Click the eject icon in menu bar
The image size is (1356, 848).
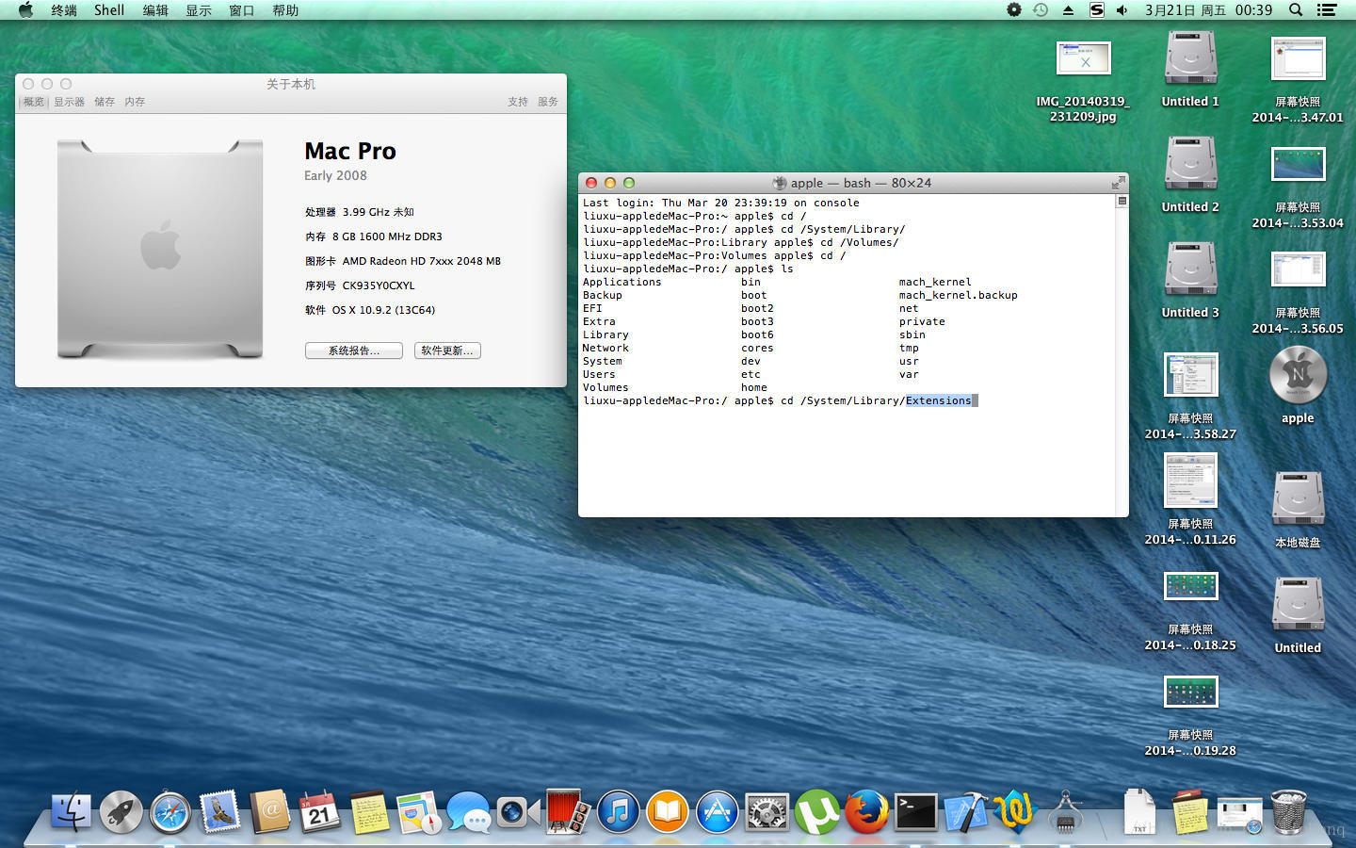[1068, 10]
